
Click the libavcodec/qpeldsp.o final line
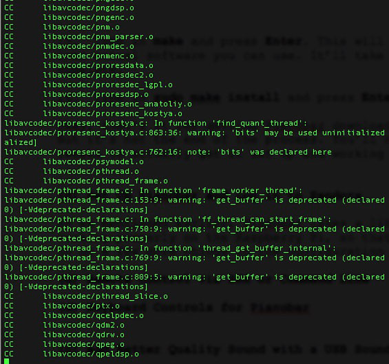[72, 354]
